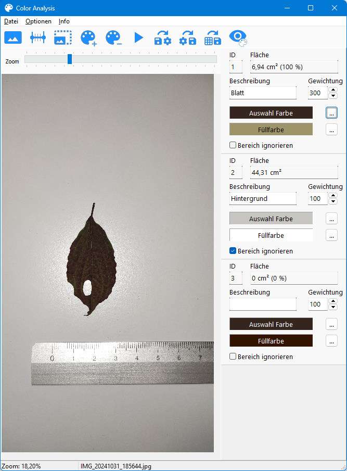Image resolution: width=347 pixels, height=471 pixels.
Task: Click the remove color palette icon
Action: [113, 37]
